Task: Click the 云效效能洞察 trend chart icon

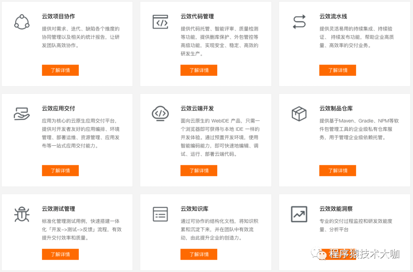Action: coord(299,214)
